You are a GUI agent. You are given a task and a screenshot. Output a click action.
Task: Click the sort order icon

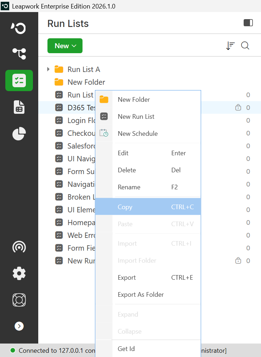point(230,46)
